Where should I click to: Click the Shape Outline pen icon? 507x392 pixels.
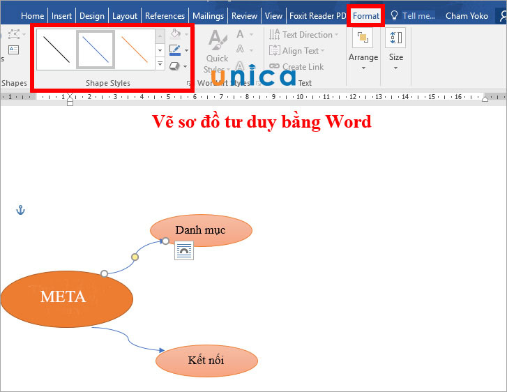(175, 50)
